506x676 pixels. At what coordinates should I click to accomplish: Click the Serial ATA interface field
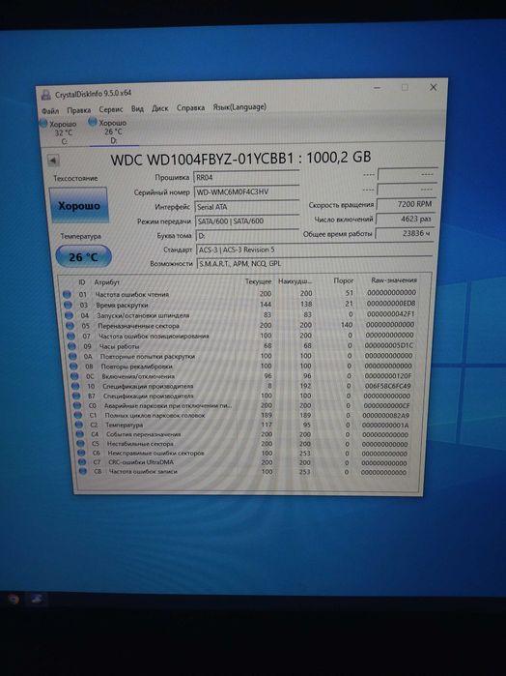[x=246, y=207]
